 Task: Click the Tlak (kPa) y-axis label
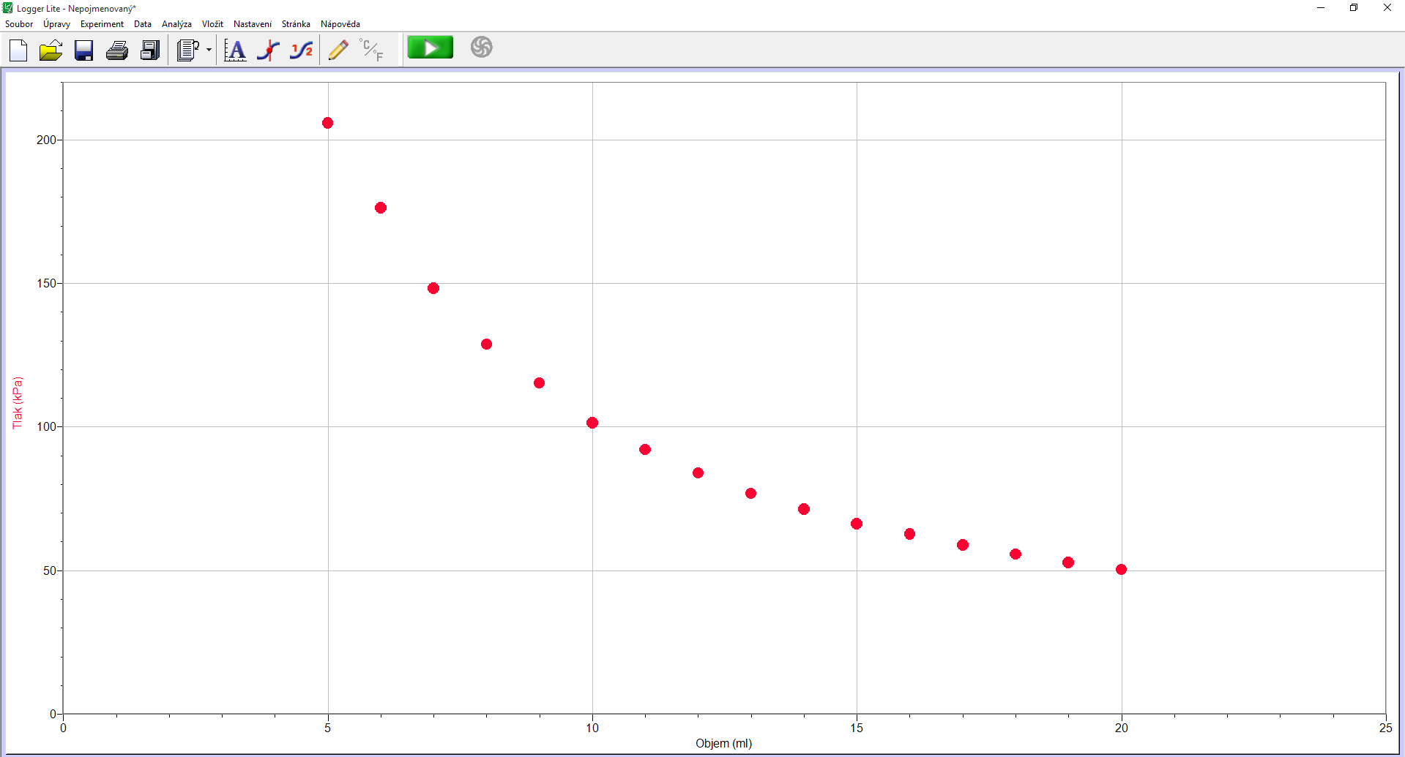pos(18,403)
